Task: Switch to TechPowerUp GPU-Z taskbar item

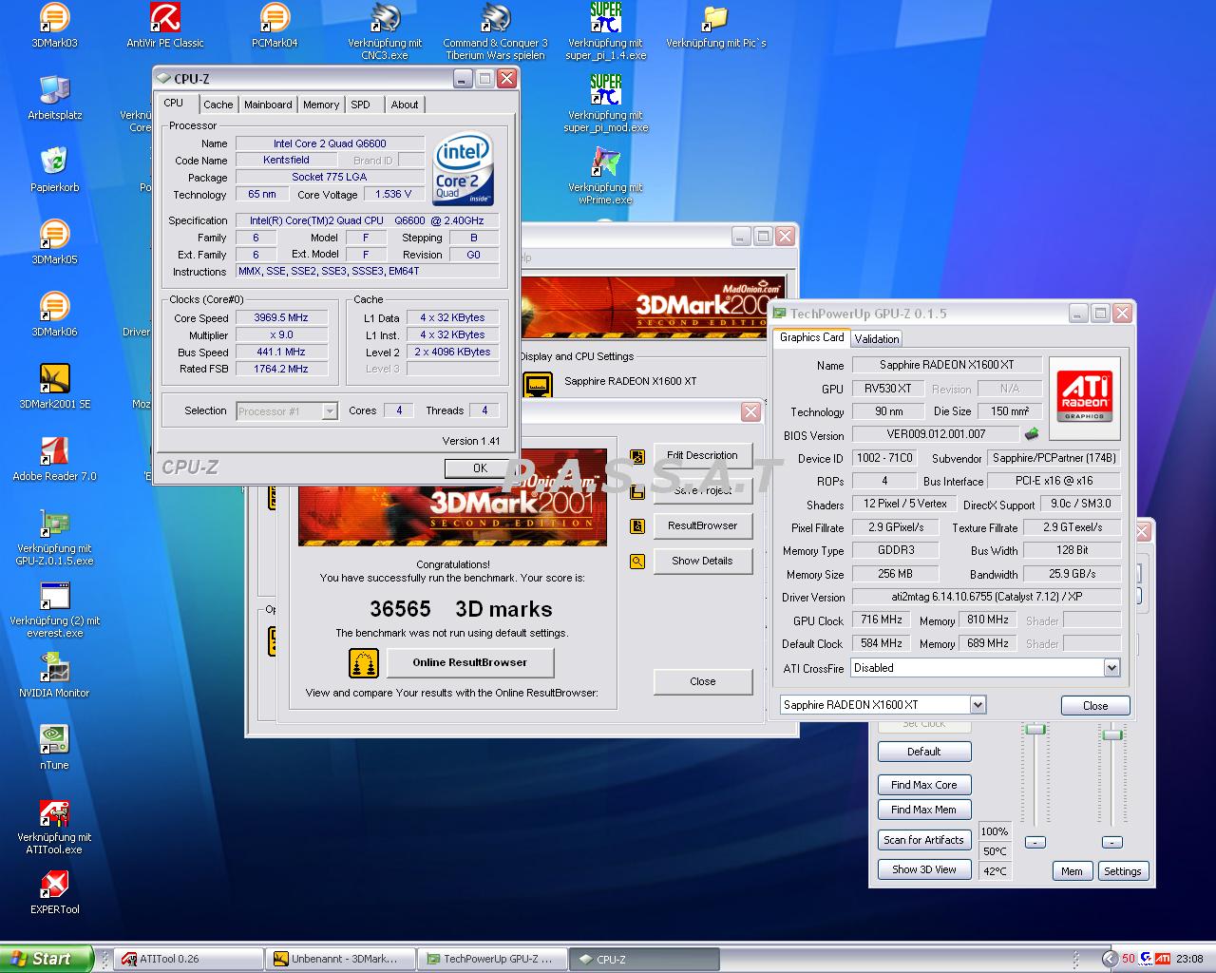Action: coord(493,959)
